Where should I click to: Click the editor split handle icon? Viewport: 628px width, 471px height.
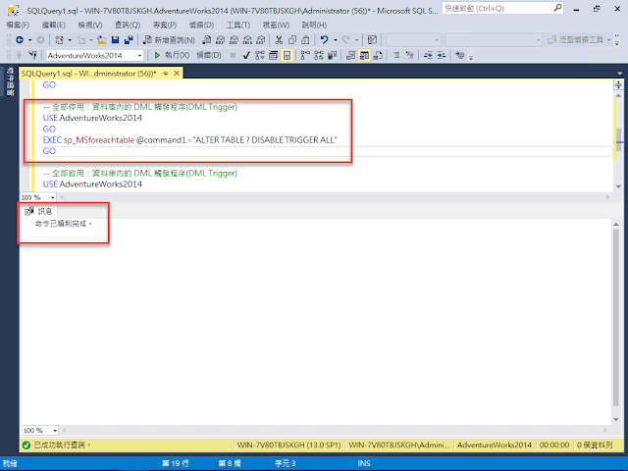[619, 85]
